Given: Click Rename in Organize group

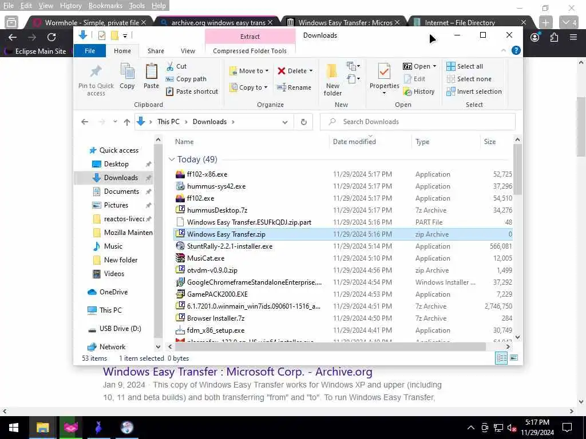Looking at the screenshot, I should 294,87.
